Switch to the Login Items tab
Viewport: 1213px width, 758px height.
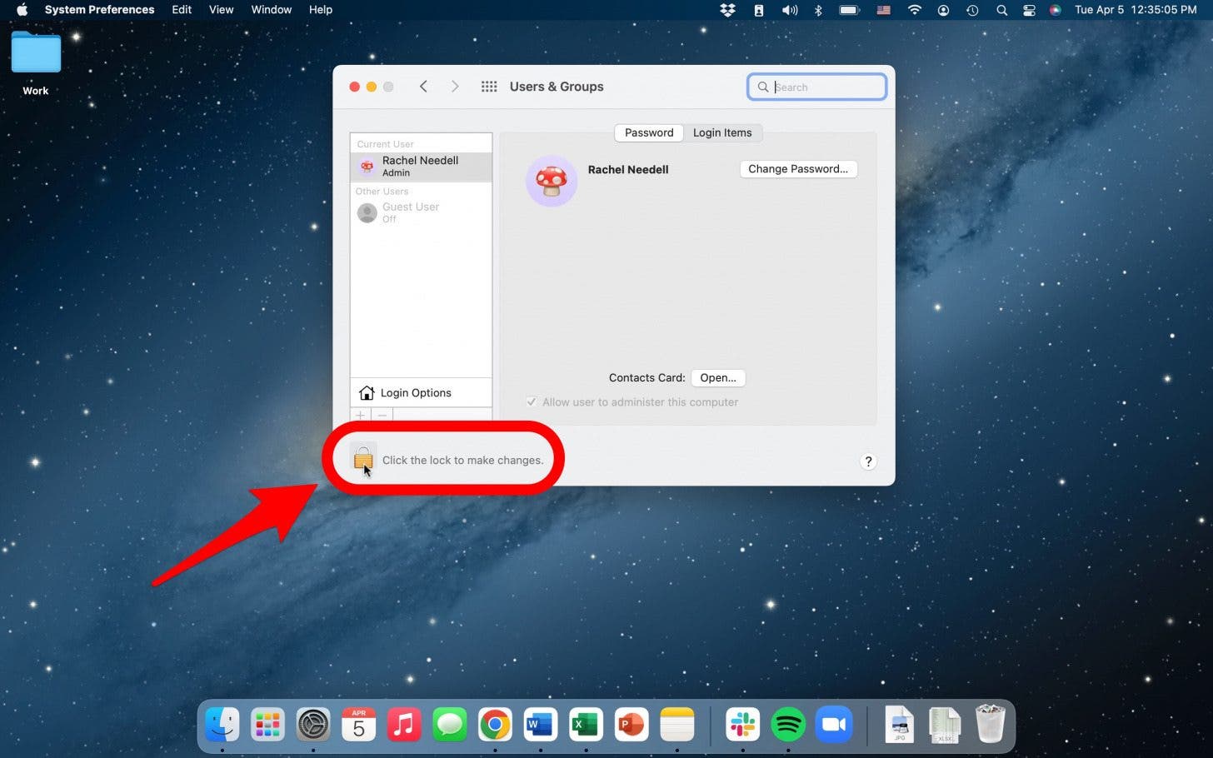point(722,132)
